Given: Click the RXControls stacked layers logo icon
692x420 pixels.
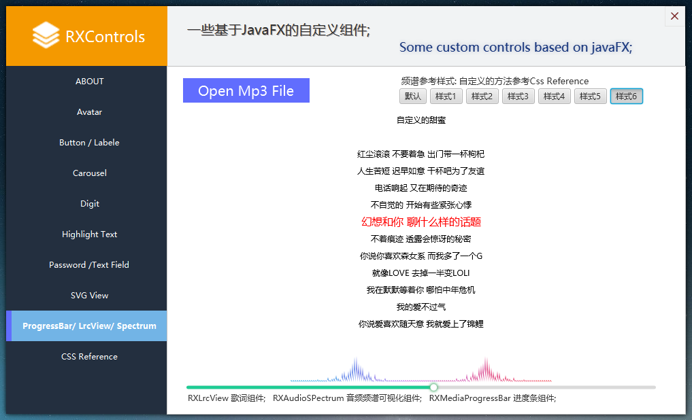Looking at the screenshot, I should pos(46,35).
